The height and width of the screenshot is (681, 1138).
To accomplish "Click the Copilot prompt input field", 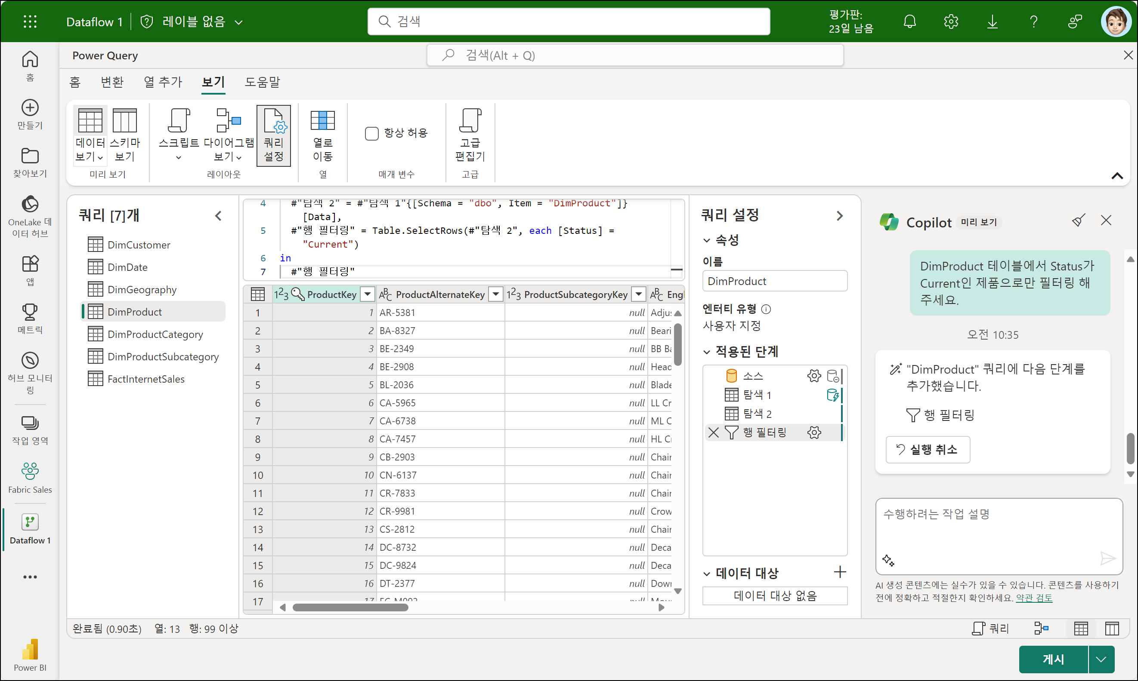I will click(x=988, y=528).
